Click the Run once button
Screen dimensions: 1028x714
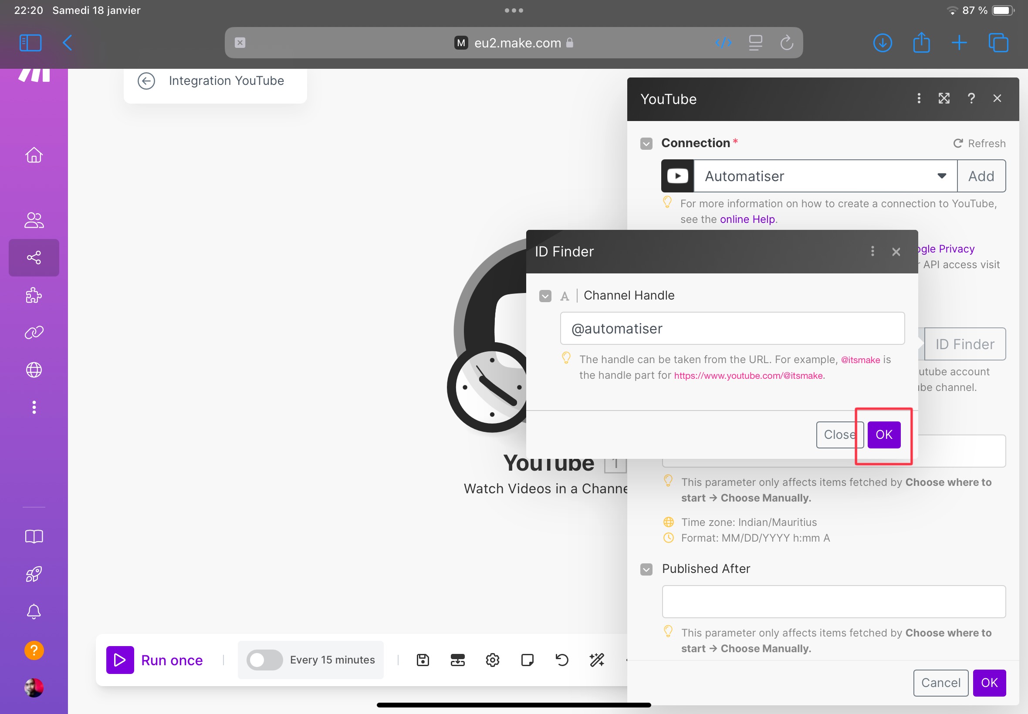click(x=153, y=660)
